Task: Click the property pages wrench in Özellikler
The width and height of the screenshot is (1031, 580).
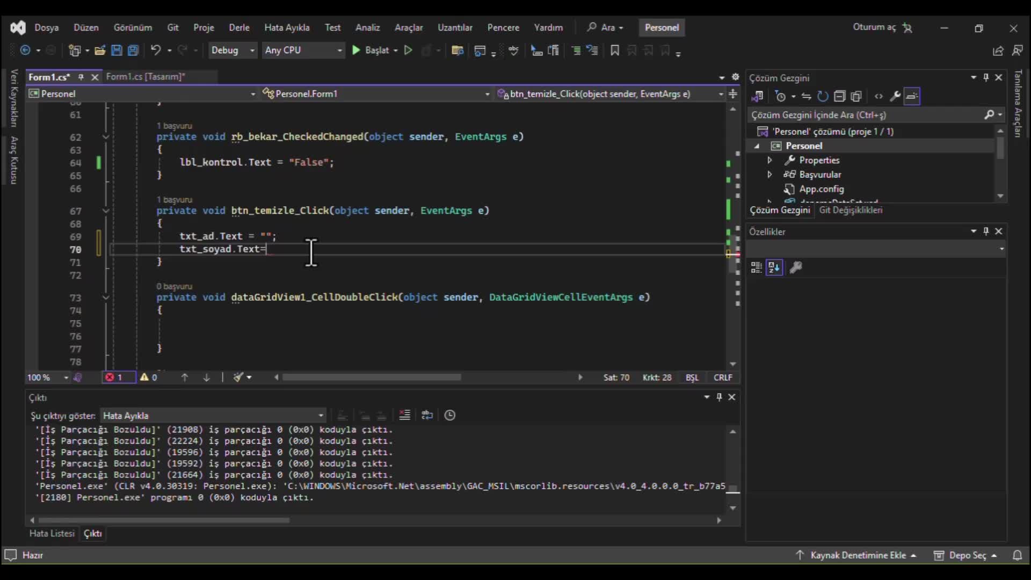Action: tap(796, 267)
